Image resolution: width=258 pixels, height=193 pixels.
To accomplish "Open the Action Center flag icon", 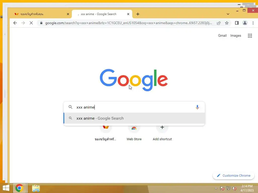I will click(222, 188).
